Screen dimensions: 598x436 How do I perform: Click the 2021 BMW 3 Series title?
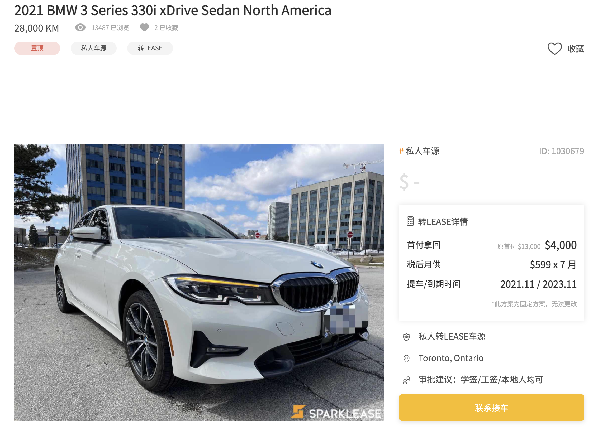coord(173,11)
